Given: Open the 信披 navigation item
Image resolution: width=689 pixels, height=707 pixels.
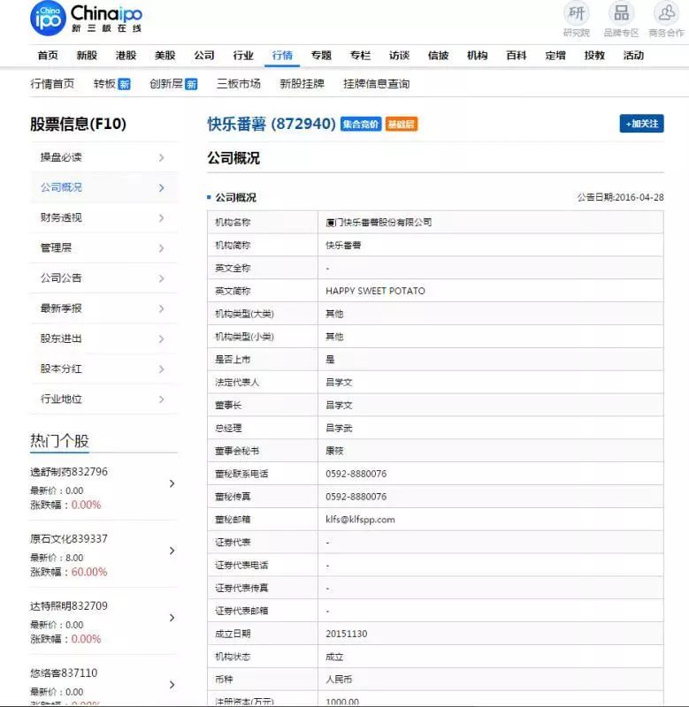Looking at the screenshot, I should pyautogui.click(x=438, y=56).
